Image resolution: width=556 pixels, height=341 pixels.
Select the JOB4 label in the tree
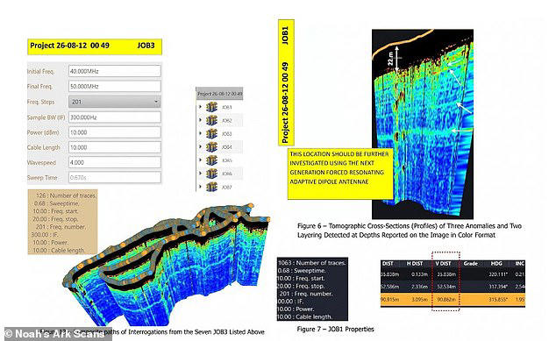[x=226, y=147]
